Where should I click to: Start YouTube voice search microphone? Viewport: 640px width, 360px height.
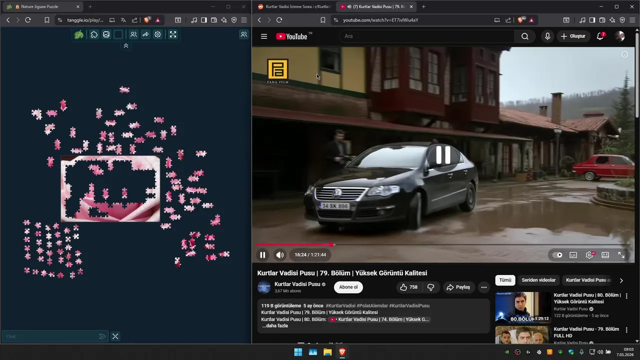click(x=547, y=36)
